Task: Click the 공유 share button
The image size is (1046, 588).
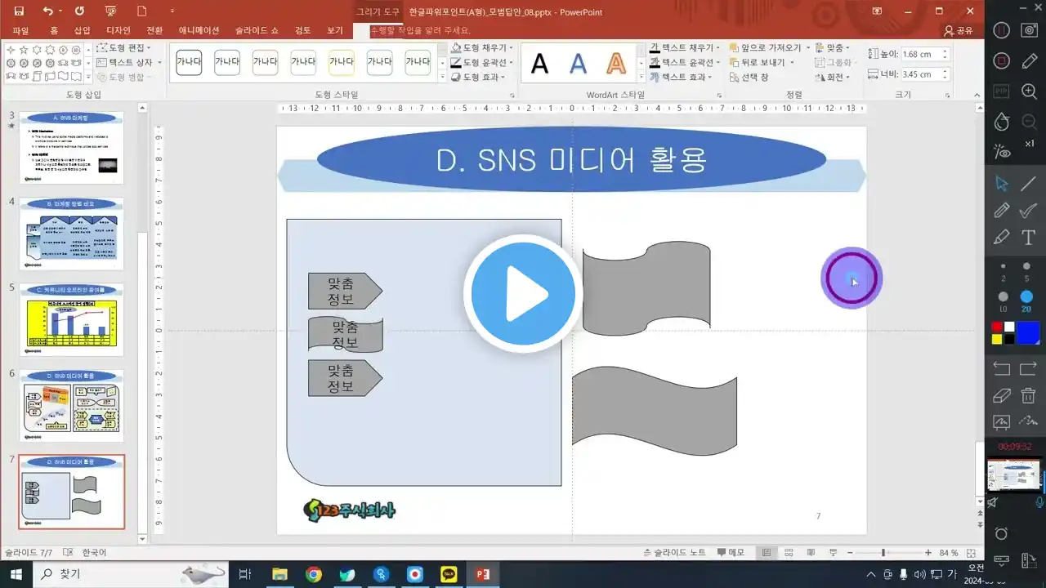Action: click(x=959, y=30)
